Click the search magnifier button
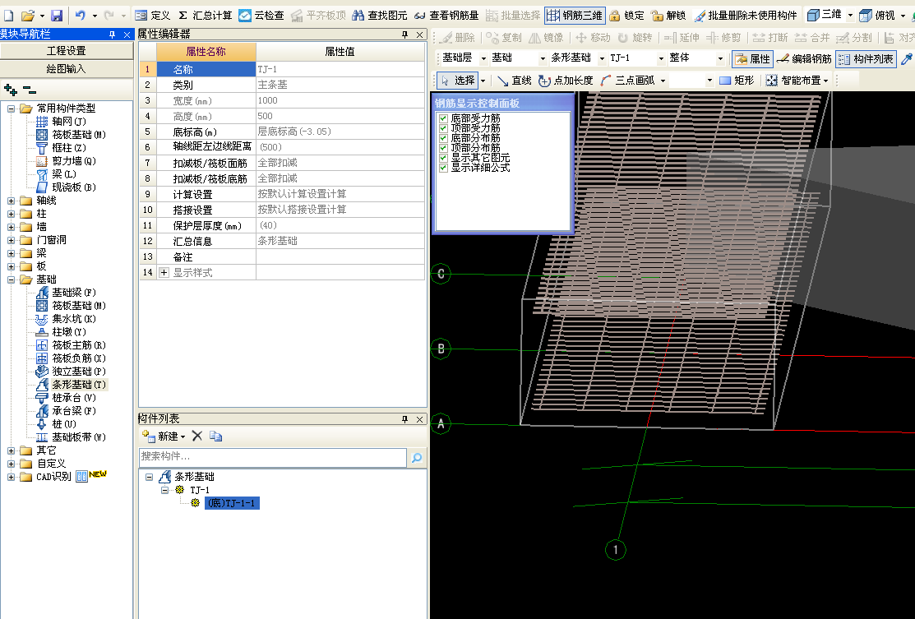 (x=417, y=458)
